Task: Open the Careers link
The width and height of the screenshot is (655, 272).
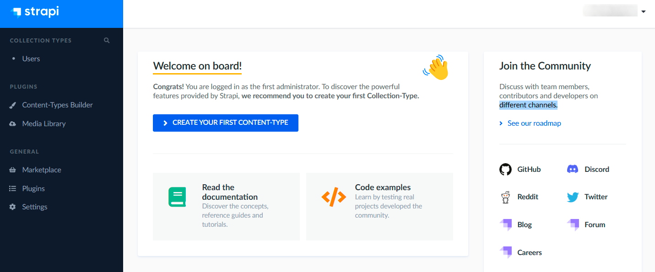Action: click(x=530, y=253)
